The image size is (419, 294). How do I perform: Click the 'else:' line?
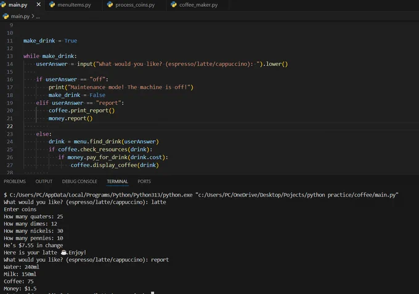coord(44,134)
